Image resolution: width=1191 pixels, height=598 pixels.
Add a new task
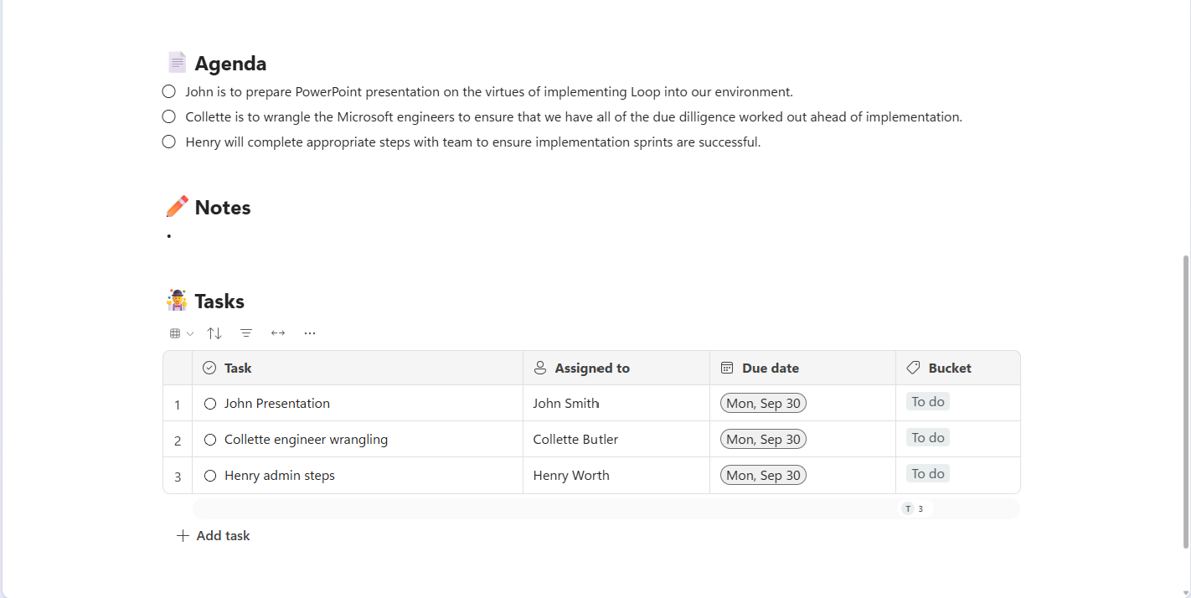tap(214, 536)
